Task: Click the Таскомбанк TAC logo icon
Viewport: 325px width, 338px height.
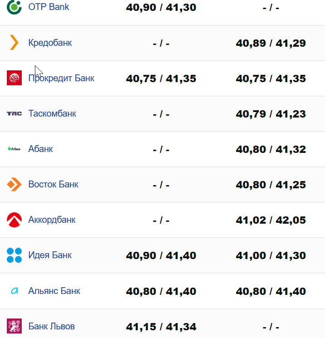Action: tap(15, 113)
